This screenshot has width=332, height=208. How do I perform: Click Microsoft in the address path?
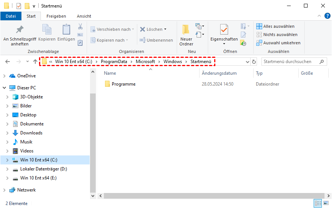tap(145, 62)
